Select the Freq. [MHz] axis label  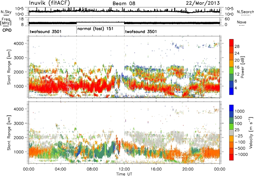(6, 21)
